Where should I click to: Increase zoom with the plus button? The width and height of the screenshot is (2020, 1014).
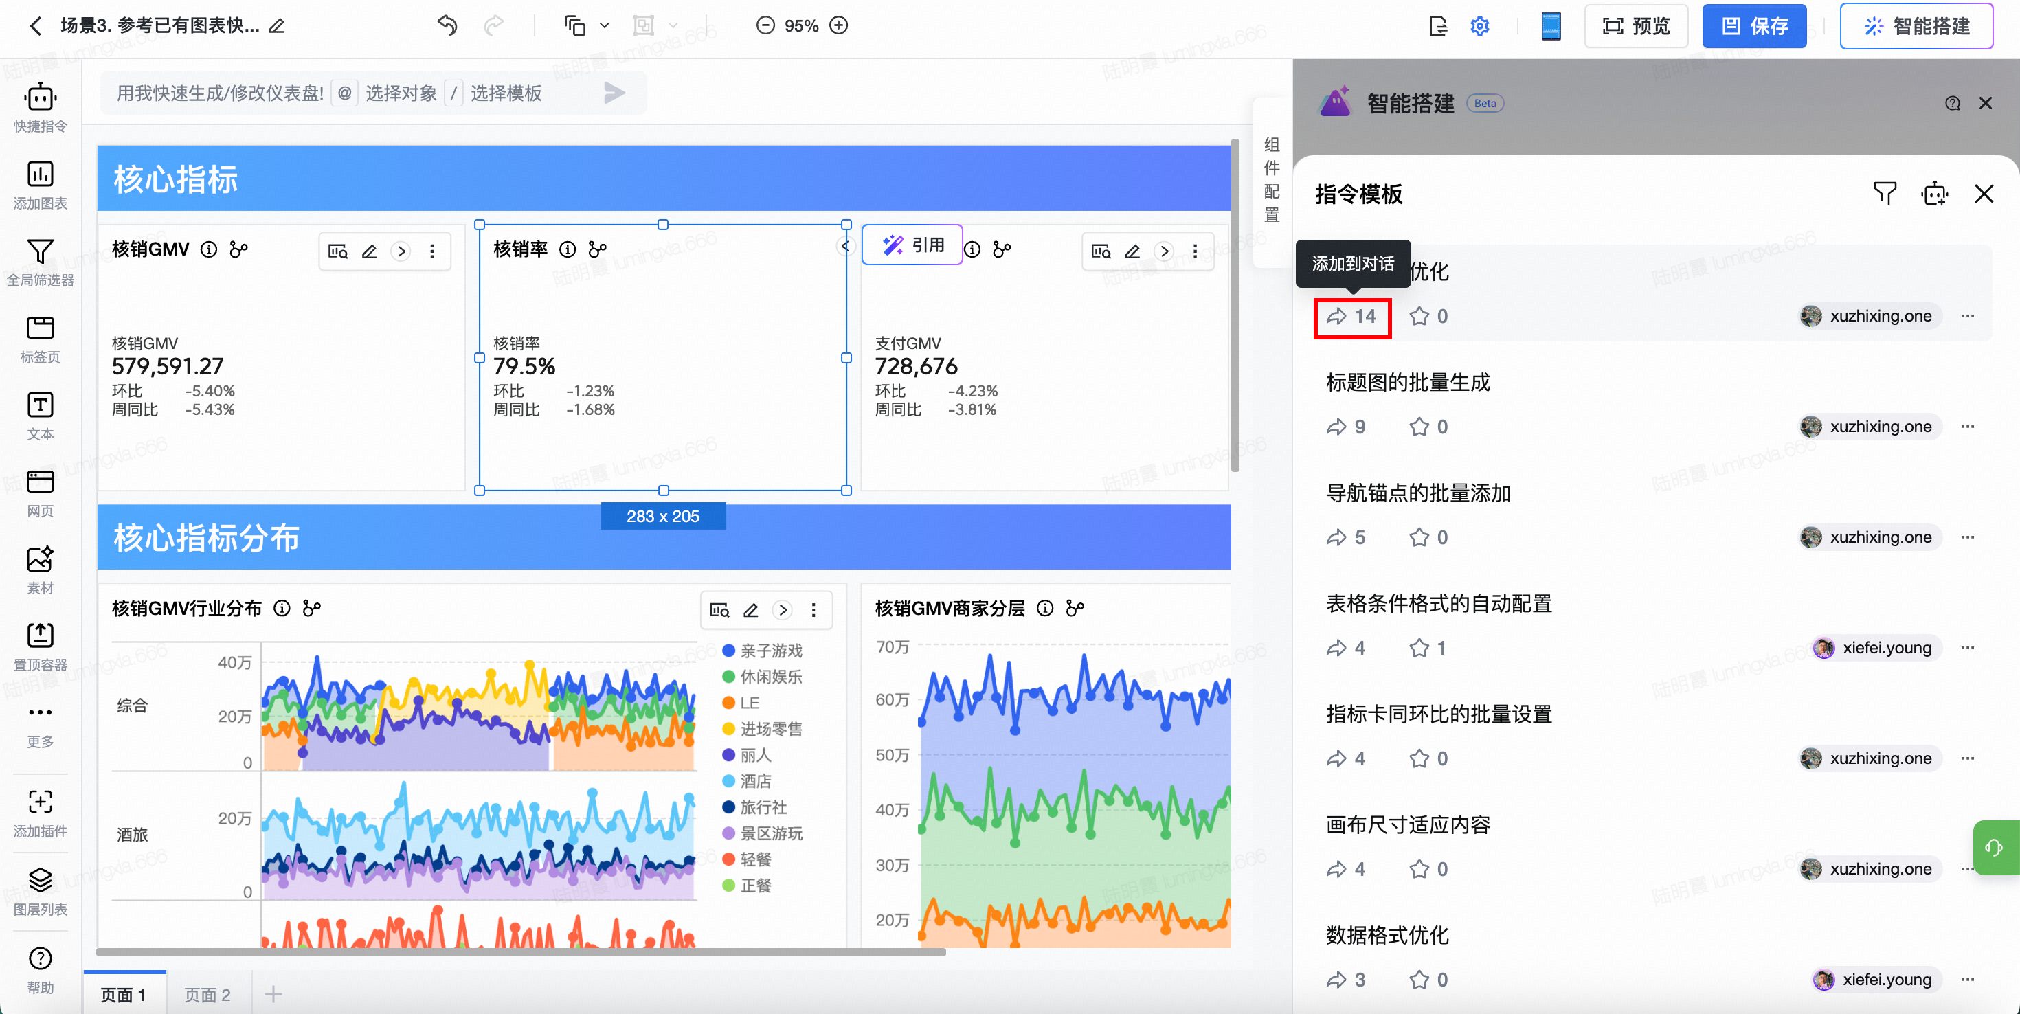[x=839, y=26]
